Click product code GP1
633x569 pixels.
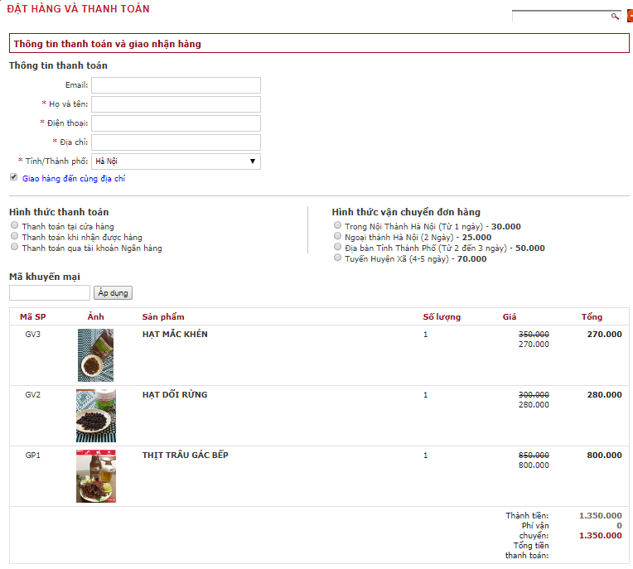coord(32,456)
